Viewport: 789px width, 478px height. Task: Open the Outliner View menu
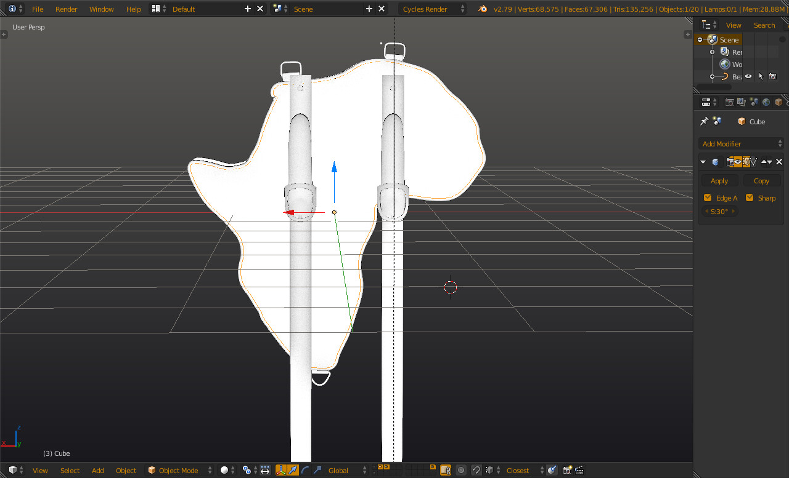pos(734,25)
